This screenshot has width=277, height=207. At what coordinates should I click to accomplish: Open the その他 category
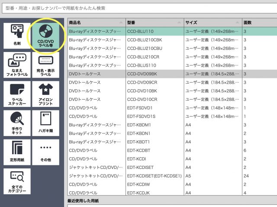tap(45, 152)
